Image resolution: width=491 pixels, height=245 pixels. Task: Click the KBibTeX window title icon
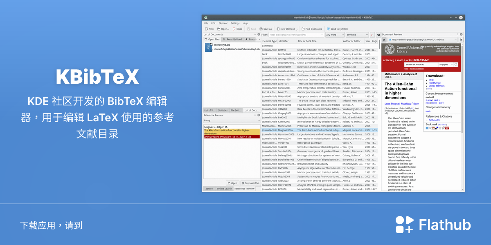[205, 18]
